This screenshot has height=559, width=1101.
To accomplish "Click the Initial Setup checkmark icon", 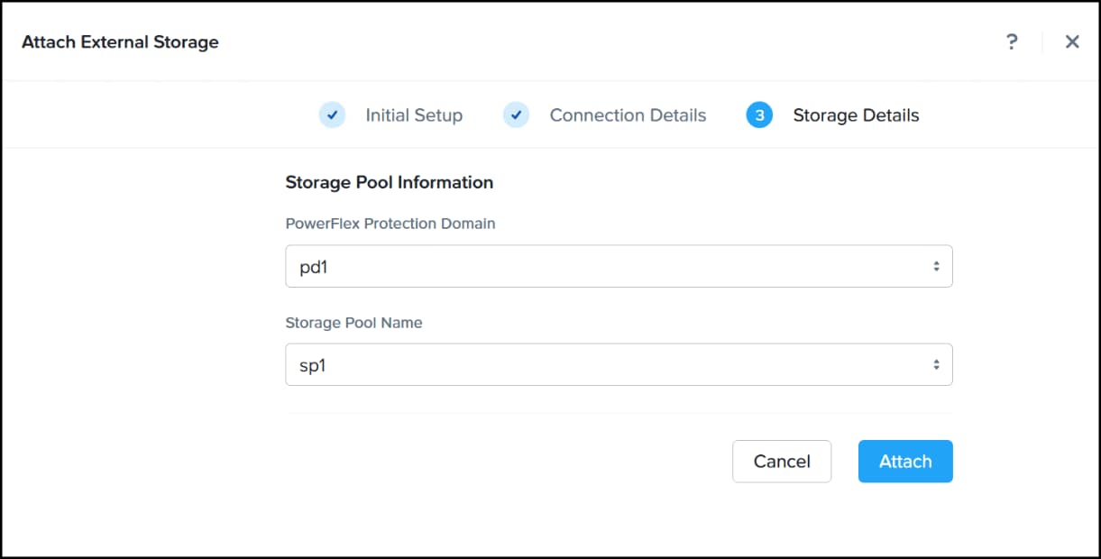I will (x=333, y=115).
